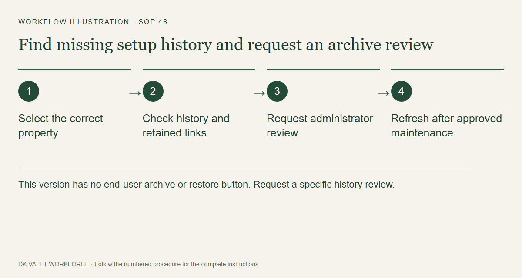Select the step text "Select the correct property"
Image resolution: width=522 pixels, height=278 pixels.
pyautogui.click(x=60, y=126)
